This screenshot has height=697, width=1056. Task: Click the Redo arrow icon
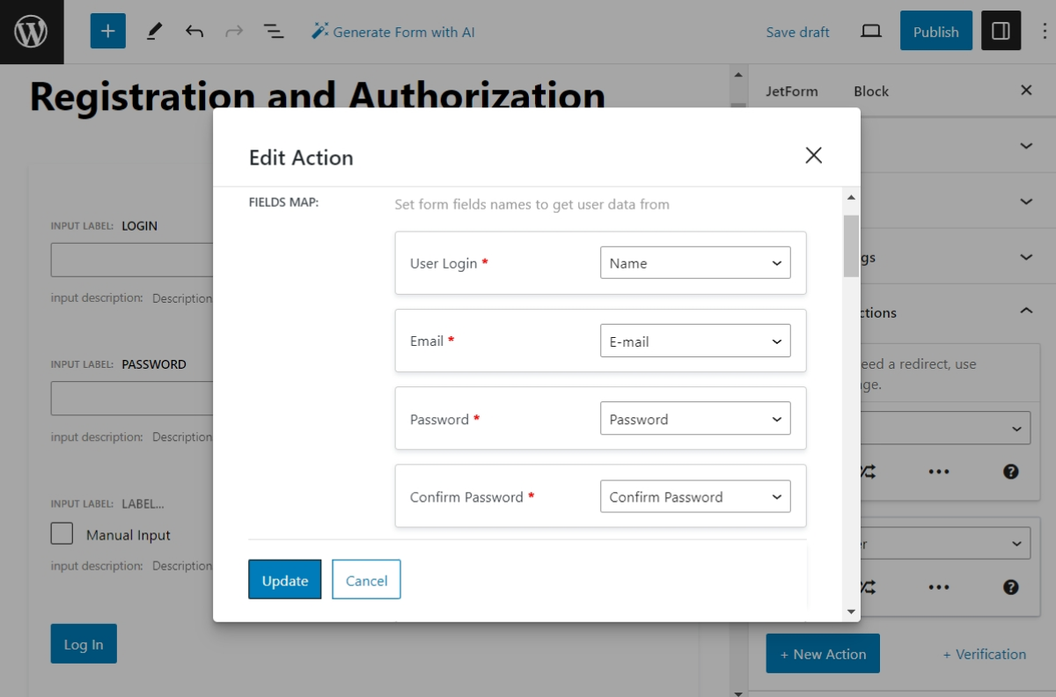[234, 30]
